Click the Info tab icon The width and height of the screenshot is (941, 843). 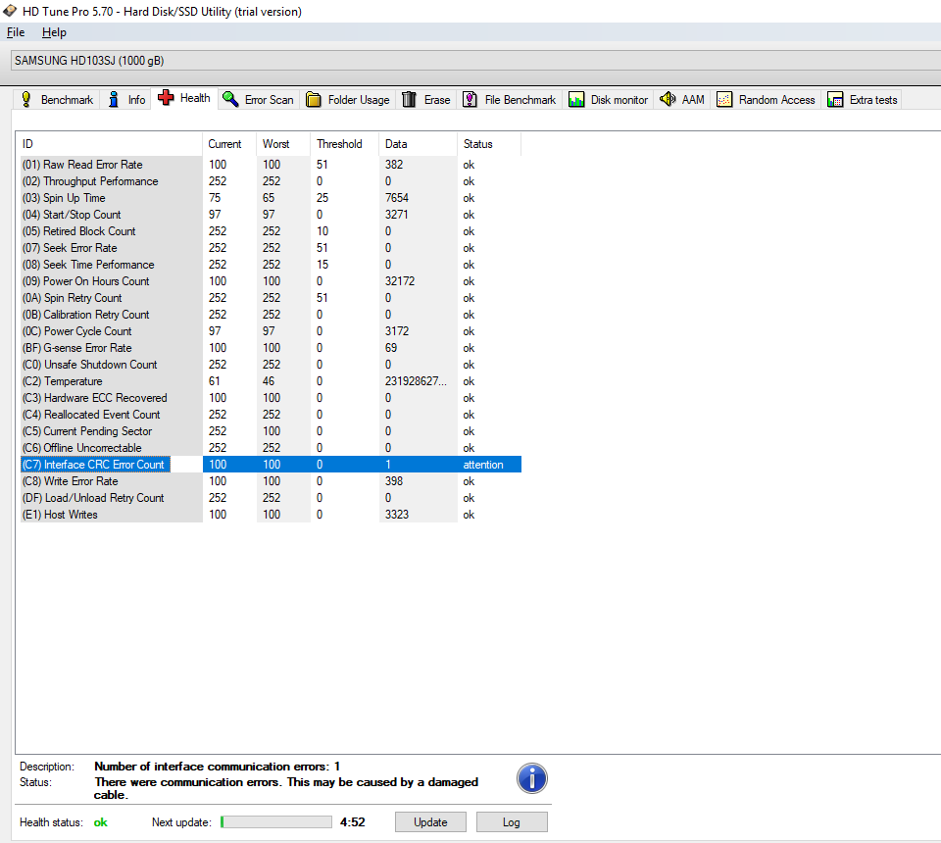pyautogui.click(x=114, y=100)
